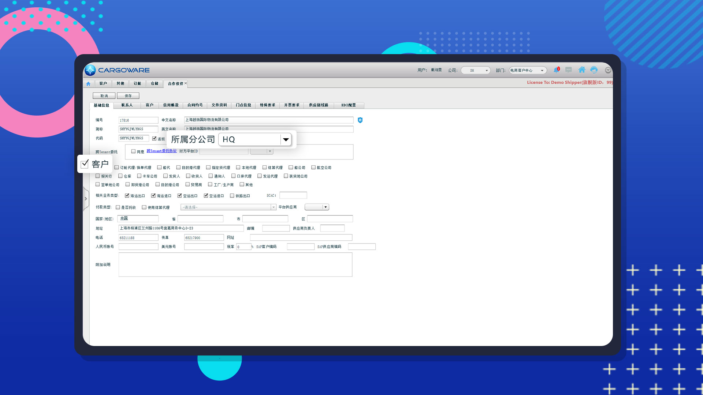The width and height of the screenshot is (703, 395).
Task: Switch to the EDI配置 tab
Action: 349,105
